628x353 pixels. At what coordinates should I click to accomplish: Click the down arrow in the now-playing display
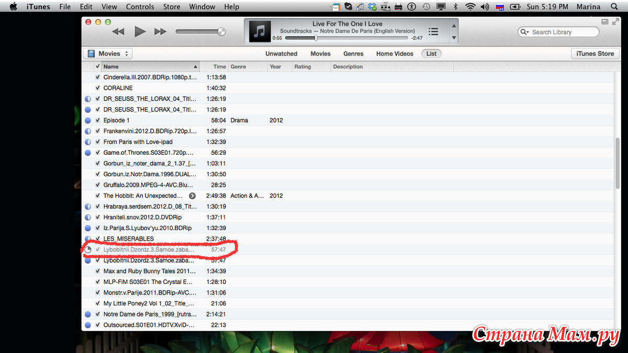[454, 38]
